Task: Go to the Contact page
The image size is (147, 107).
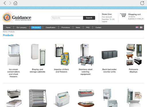Action: (98, 27)
